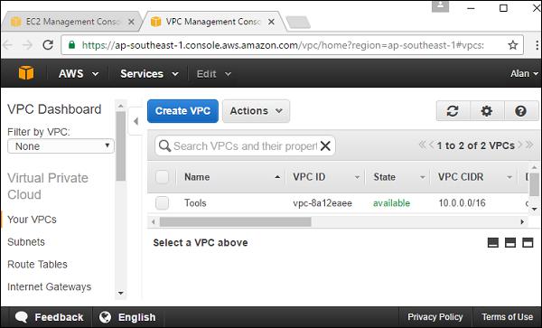Go forward in the browser
542x328 pixels.
tap(28, 45)
